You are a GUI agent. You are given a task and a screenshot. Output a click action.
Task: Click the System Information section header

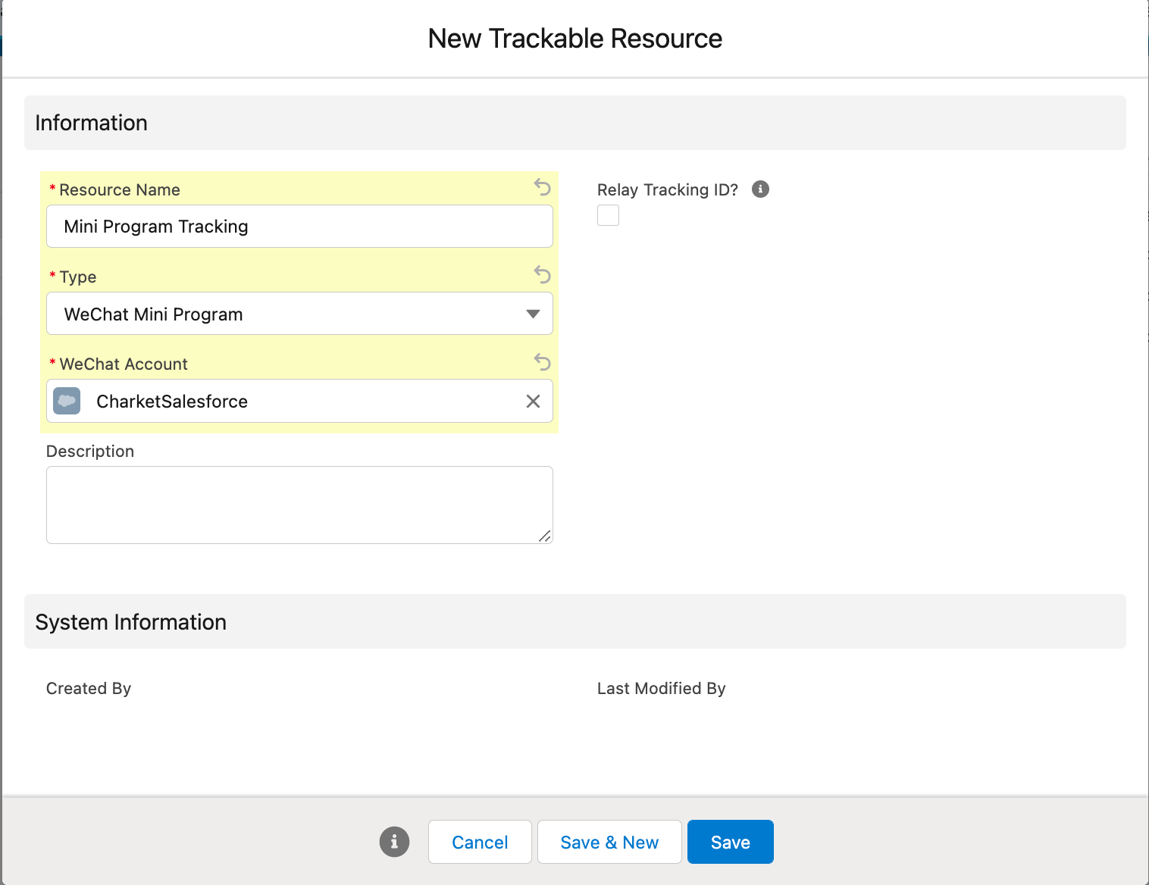(130, 621)
